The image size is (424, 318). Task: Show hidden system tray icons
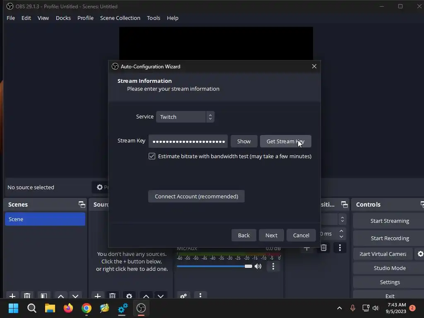coord(340,308)
